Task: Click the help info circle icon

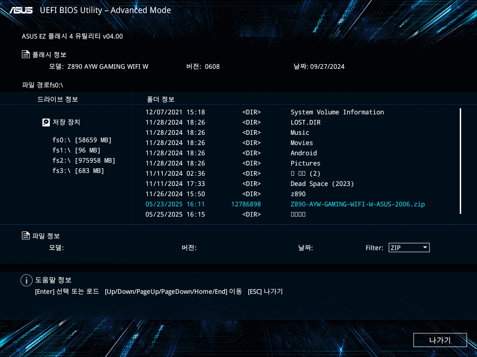Action: tap(27, 280)
